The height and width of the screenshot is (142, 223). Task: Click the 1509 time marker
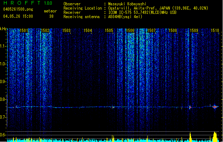(194, 31)
